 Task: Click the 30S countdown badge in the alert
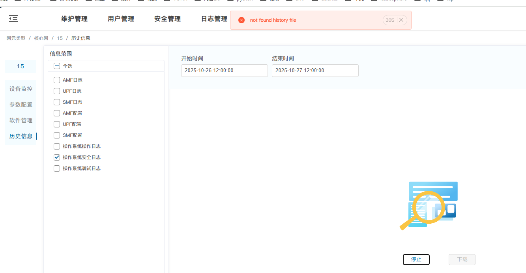click(x=390, y=20)
